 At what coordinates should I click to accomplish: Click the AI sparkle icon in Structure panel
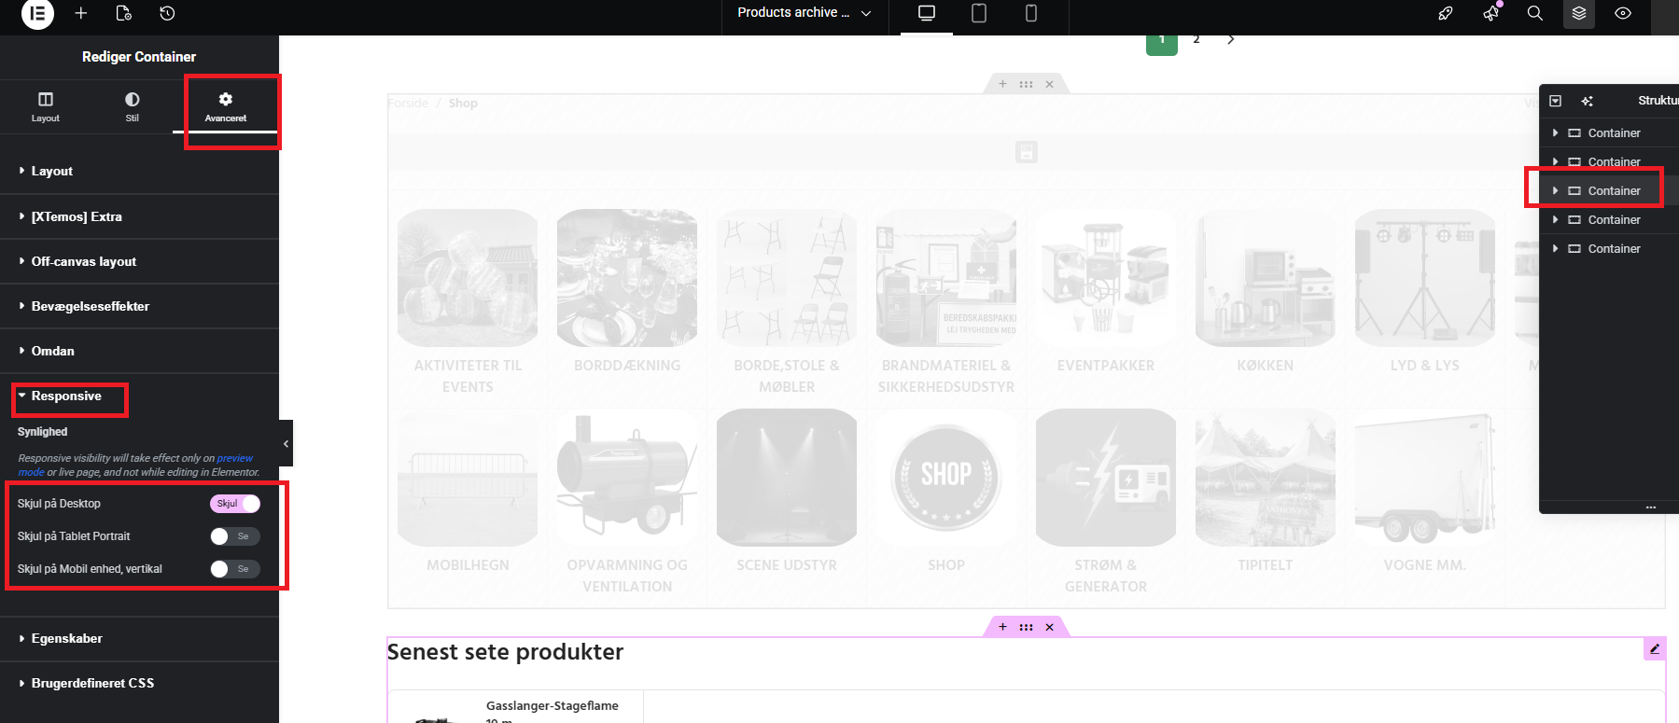pyautogui.click(x=1588, y=101)
